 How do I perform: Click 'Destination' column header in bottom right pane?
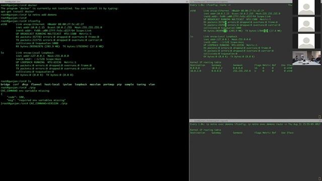(x=198, y=133)
